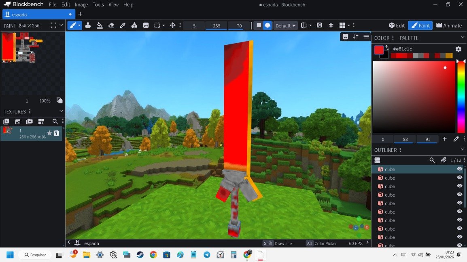Click the outliner paperclip toggle icon
467x262 pixels.
(x=444, y=160)
